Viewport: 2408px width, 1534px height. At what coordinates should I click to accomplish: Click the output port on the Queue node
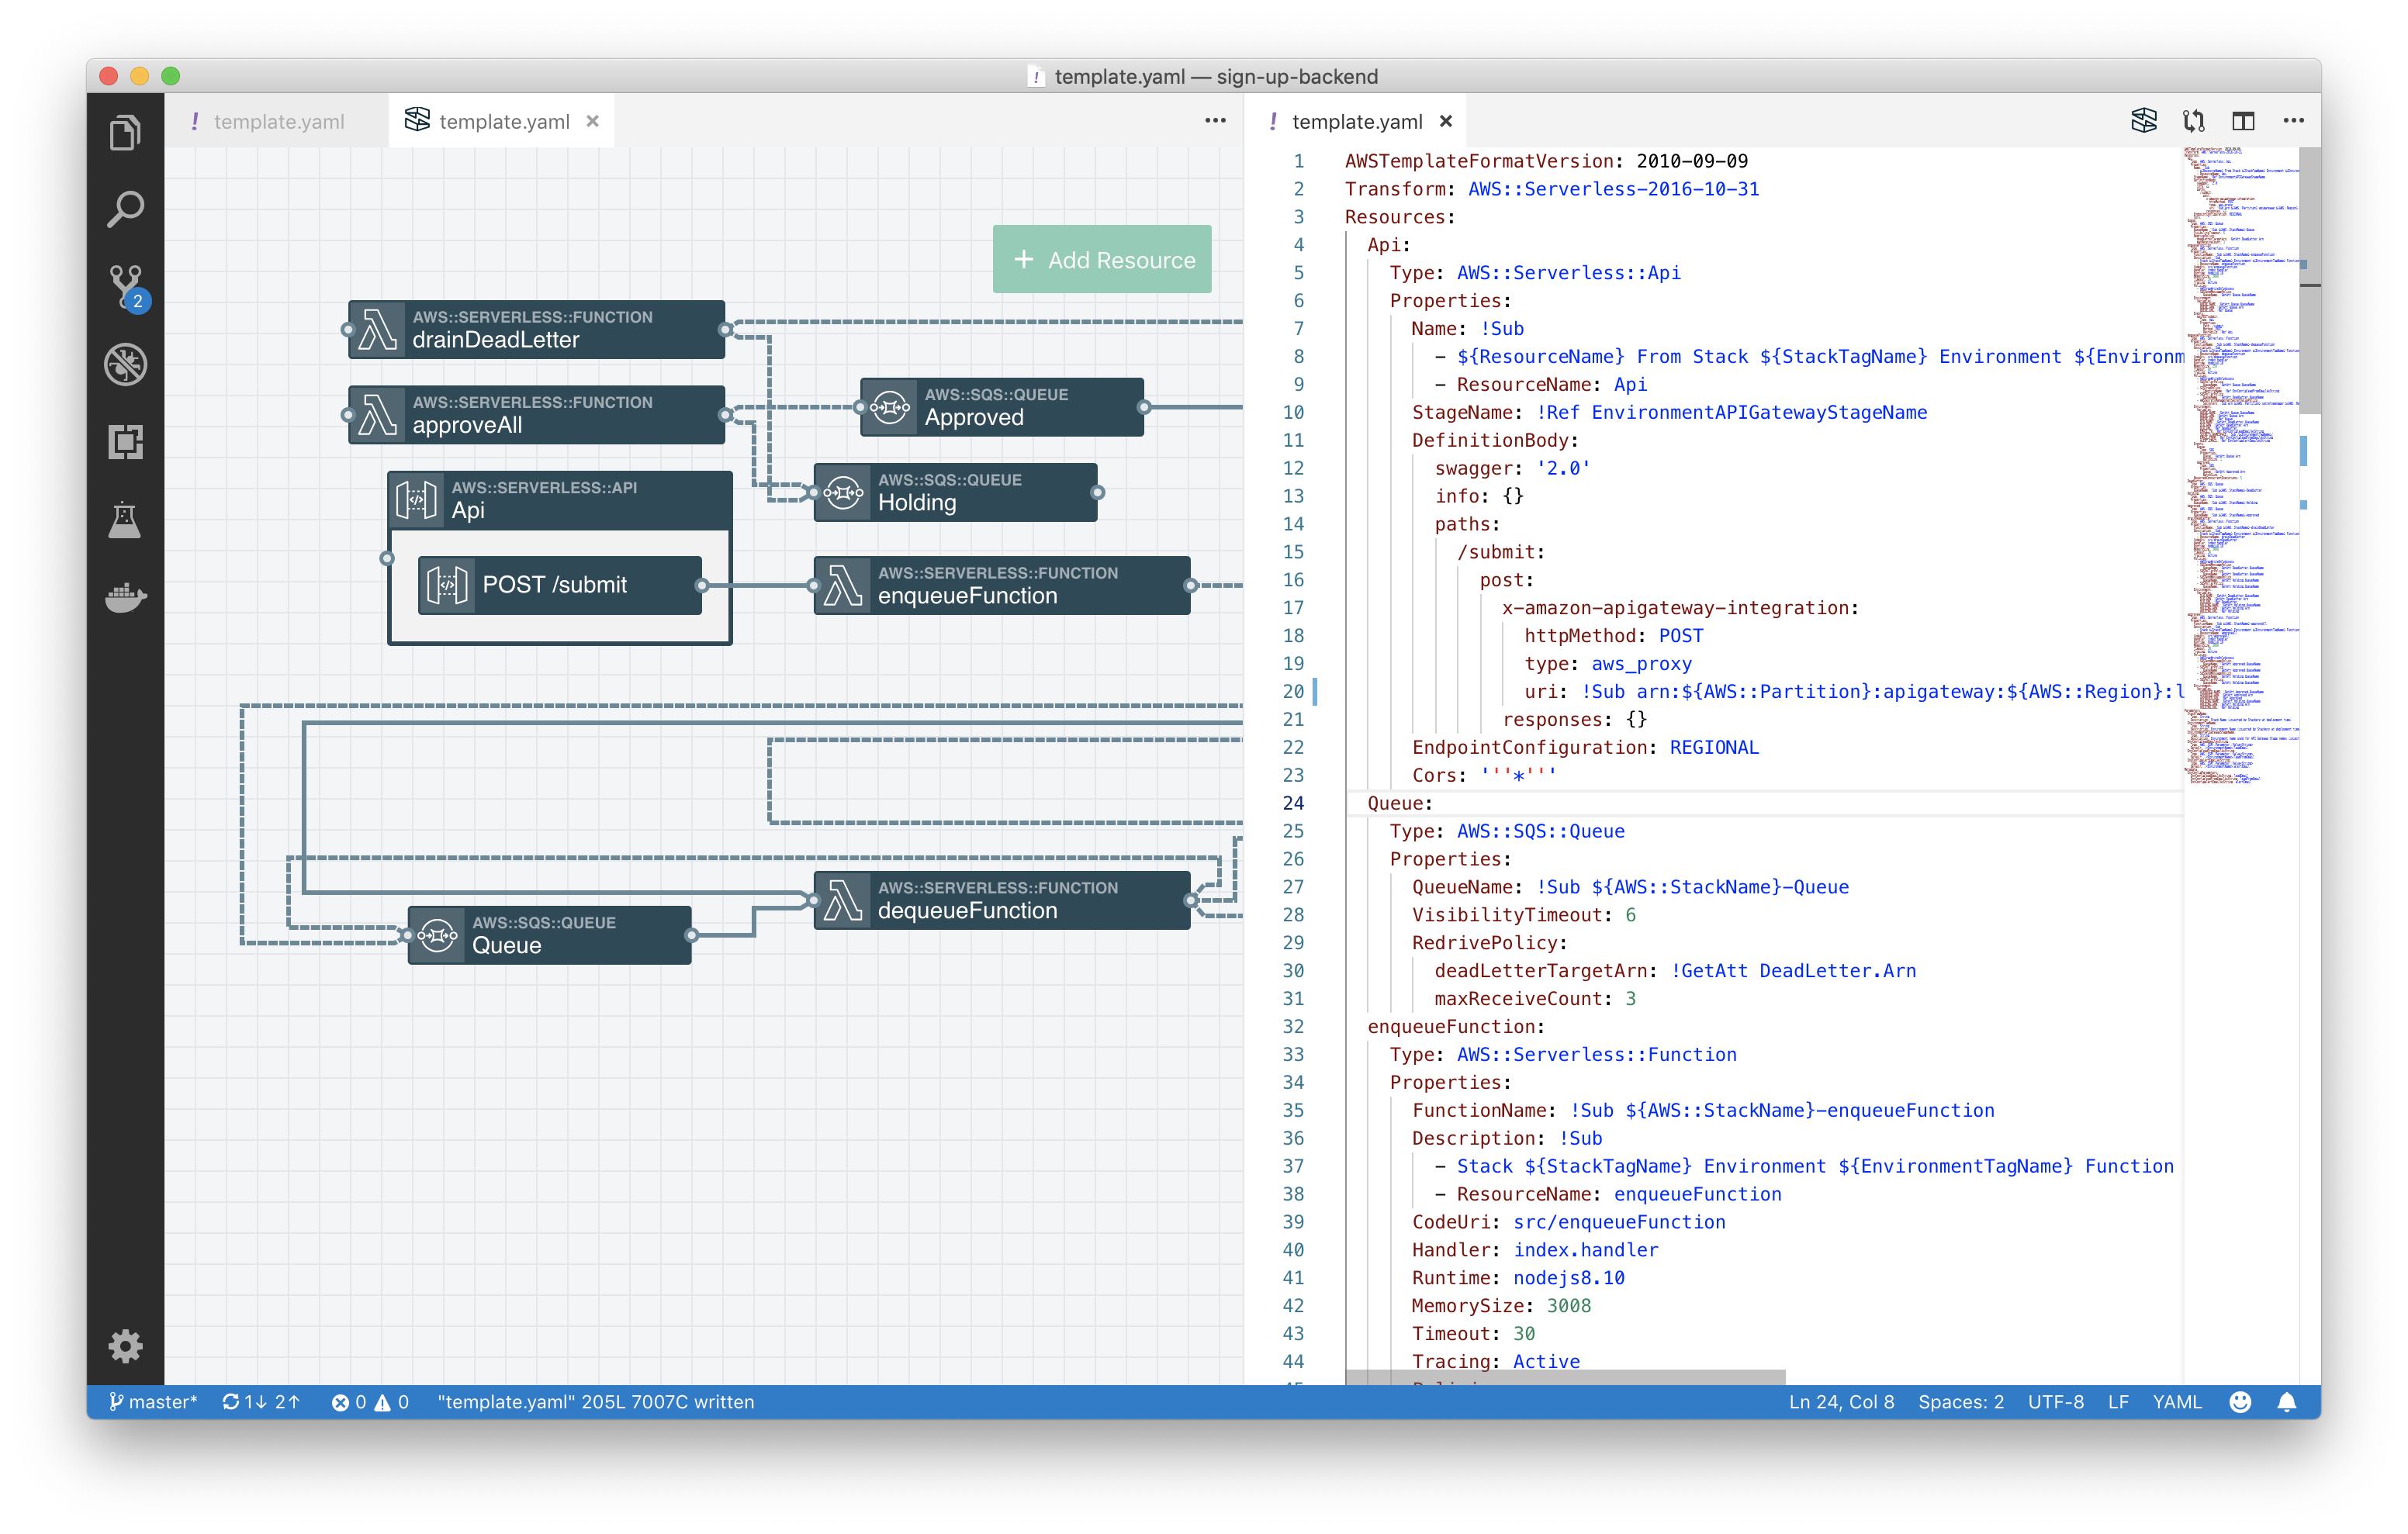point(692,935)
